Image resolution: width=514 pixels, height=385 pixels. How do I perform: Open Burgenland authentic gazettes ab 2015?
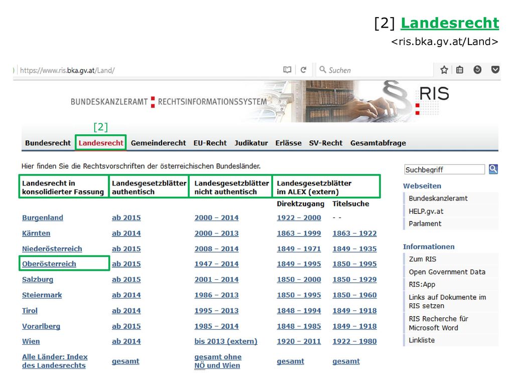click(126, 218)
